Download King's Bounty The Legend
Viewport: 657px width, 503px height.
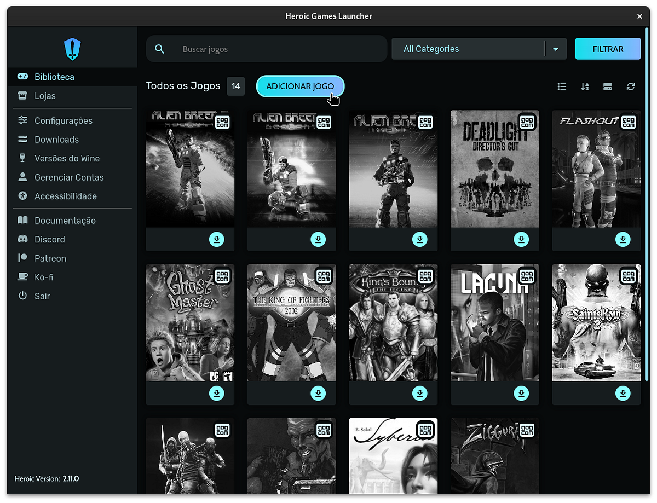point(420,393)
